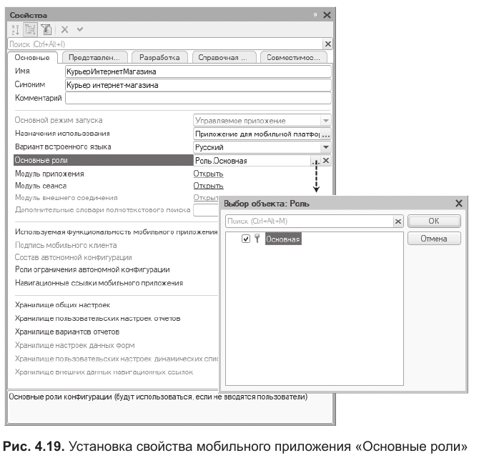Select Хранилище пользовательских настроек динамических списков row
Image resolution: width=479 pixels, height=458 pixels.
(x=117, y=359)
